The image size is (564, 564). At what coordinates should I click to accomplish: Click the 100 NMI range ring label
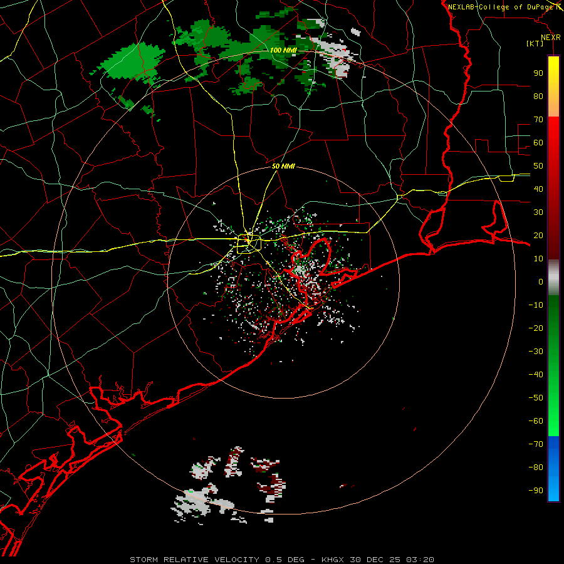pos(283,50)
